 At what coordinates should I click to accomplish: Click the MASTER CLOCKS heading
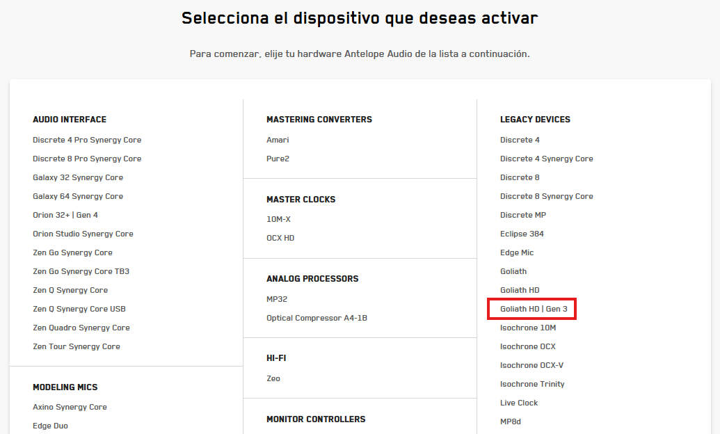tap(301, 200)
